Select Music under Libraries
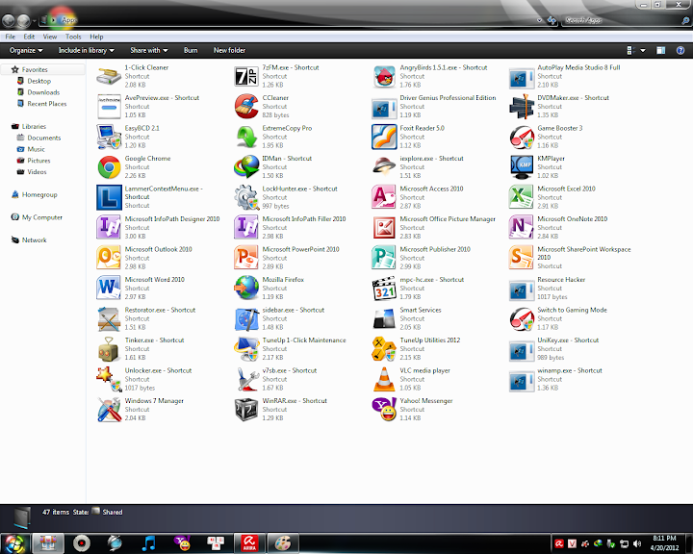The width and height of the screenshot is (693, 554). point(36,149)
